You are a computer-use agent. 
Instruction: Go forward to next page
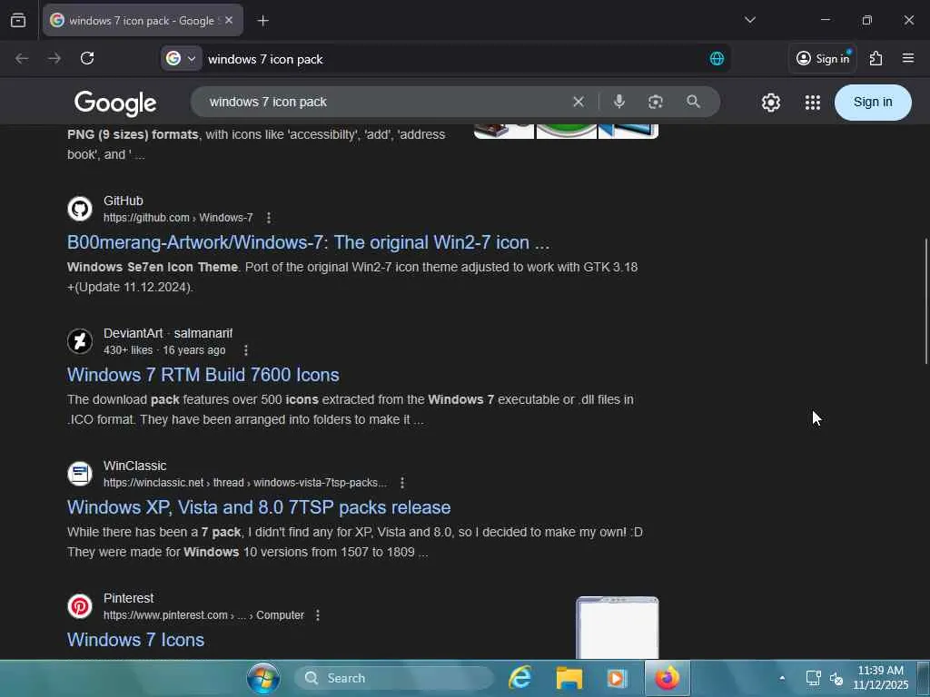[54, 59]
